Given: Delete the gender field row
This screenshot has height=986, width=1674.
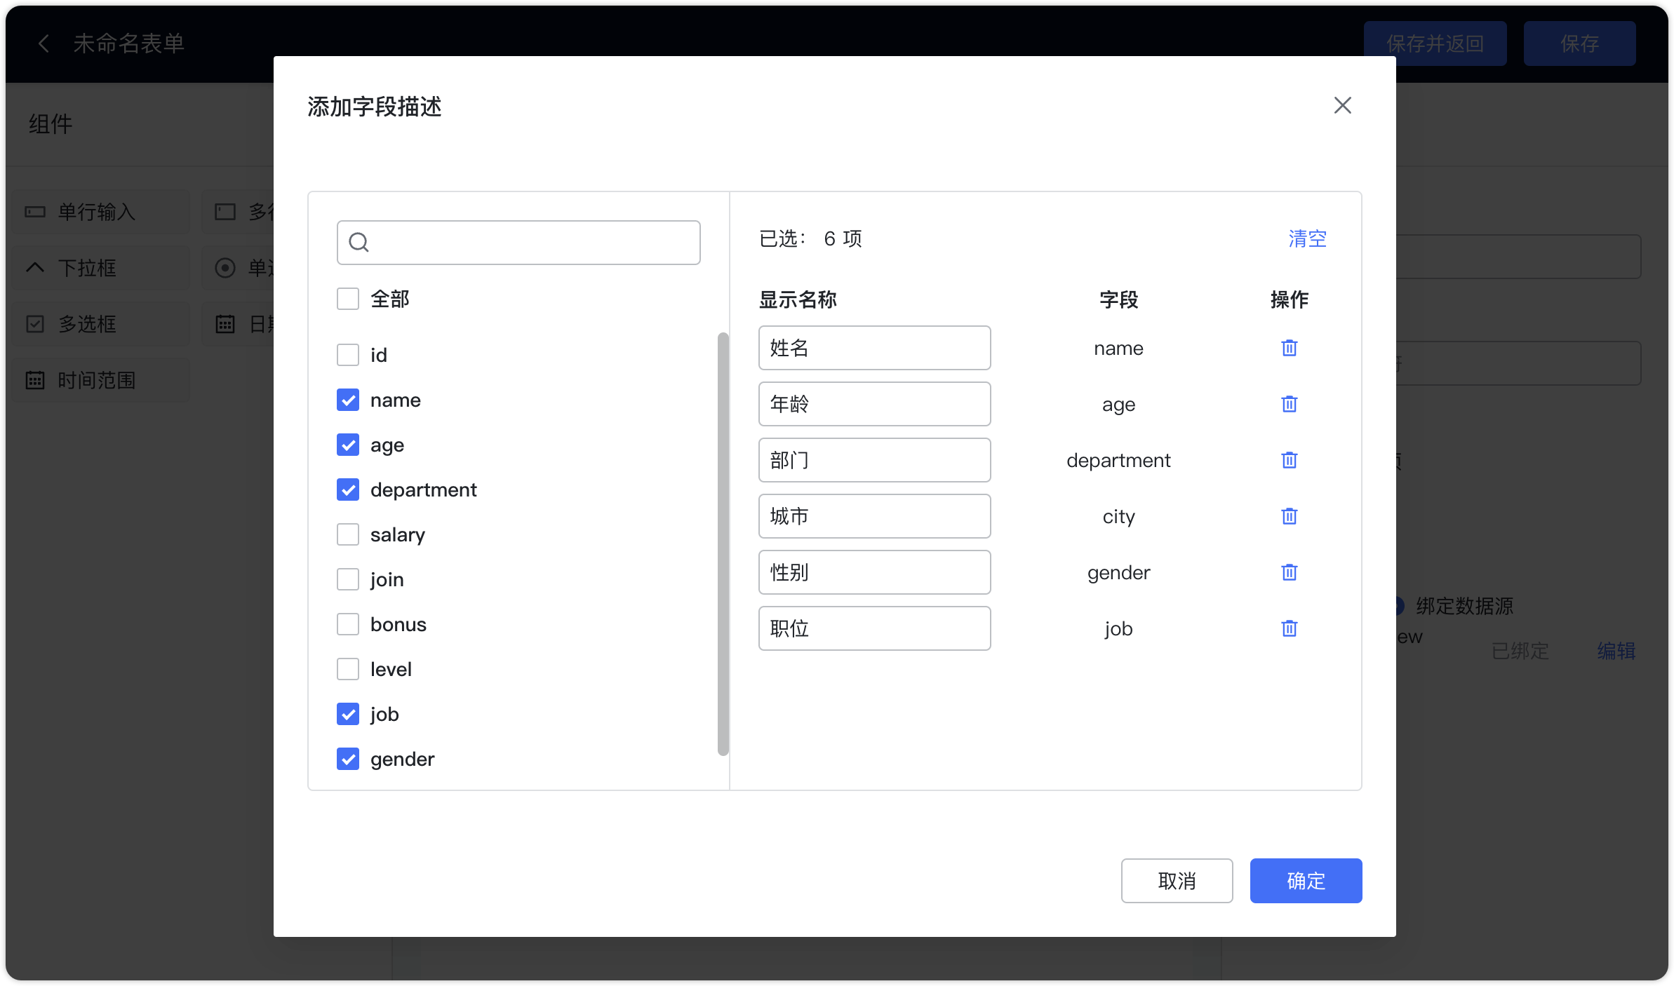Looking at the screenshot, I should point(1289,572).
